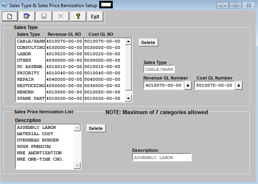Click the Revenue GL NO column header

[x=64, y=34]
